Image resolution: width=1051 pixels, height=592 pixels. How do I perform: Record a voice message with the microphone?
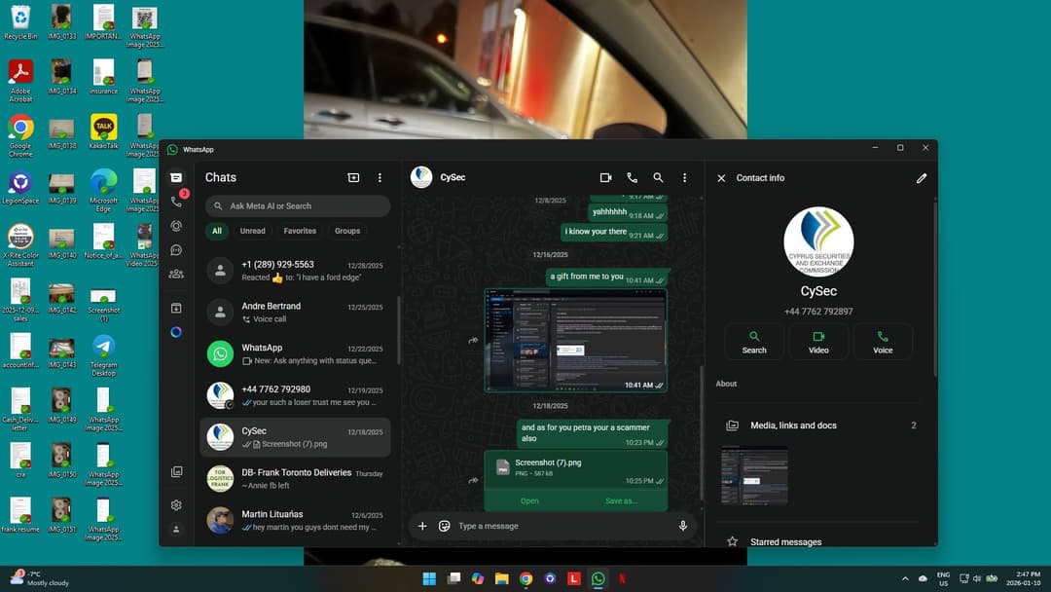point(683,527)
